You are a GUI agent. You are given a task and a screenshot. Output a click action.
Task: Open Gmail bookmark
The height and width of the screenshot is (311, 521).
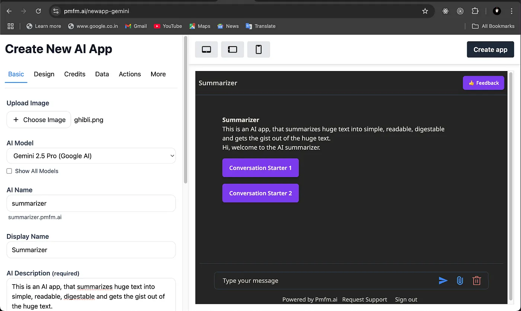tap(136, 26)
